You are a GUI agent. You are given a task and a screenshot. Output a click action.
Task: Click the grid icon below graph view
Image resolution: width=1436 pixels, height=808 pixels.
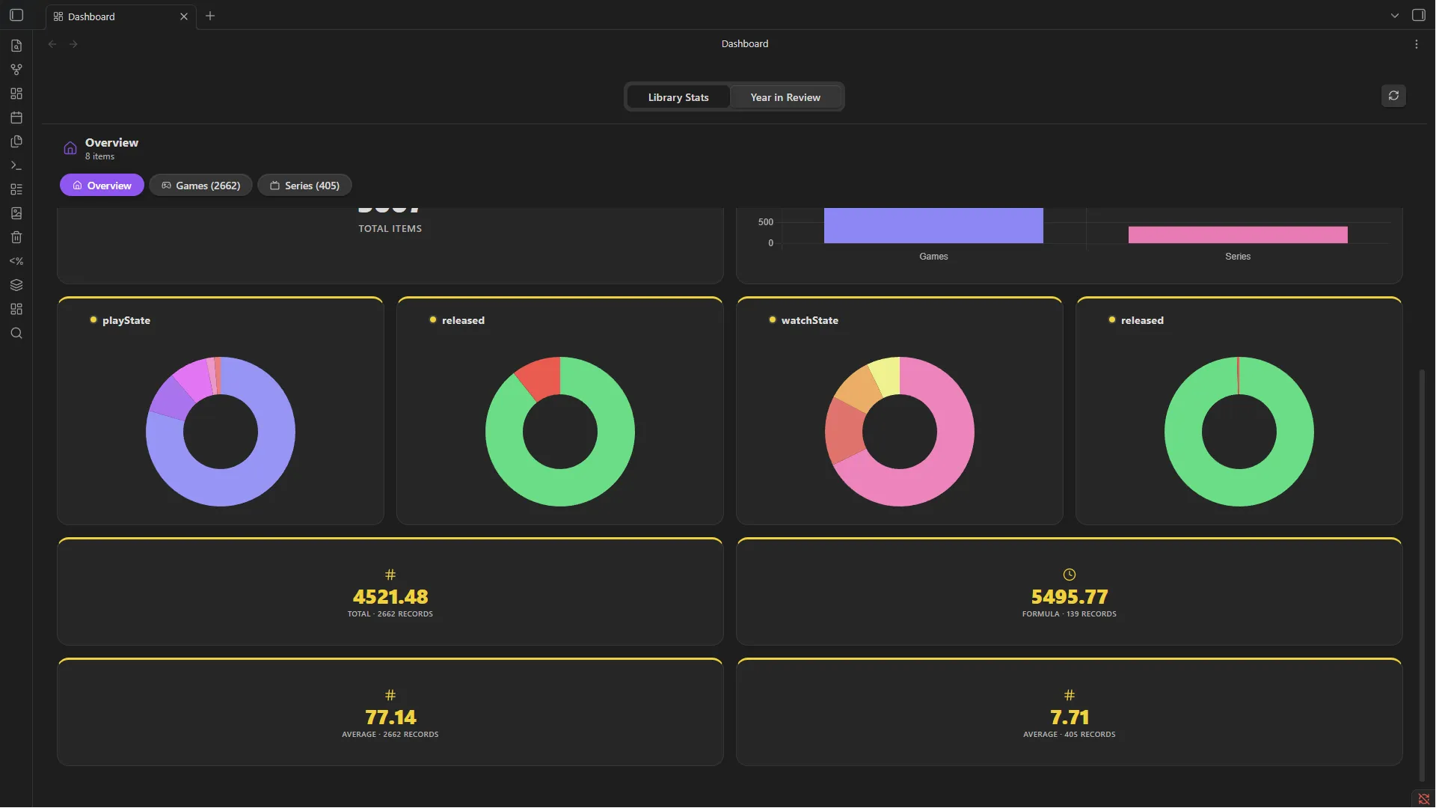(16, 94)
